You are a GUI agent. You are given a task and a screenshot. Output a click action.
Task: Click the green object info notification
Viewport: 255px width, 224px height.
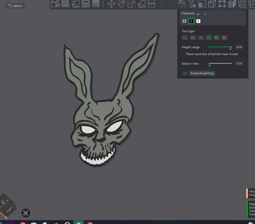click(251, 209)
